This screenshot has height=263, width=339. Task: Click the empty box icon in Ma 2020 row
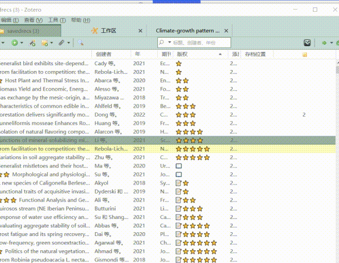click(179, 166)
